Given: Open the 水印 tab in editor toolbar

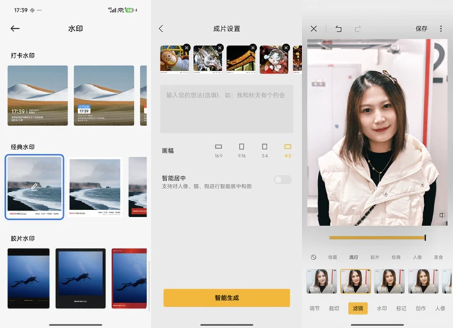Looking at the screenshot, I should point(382,308).
